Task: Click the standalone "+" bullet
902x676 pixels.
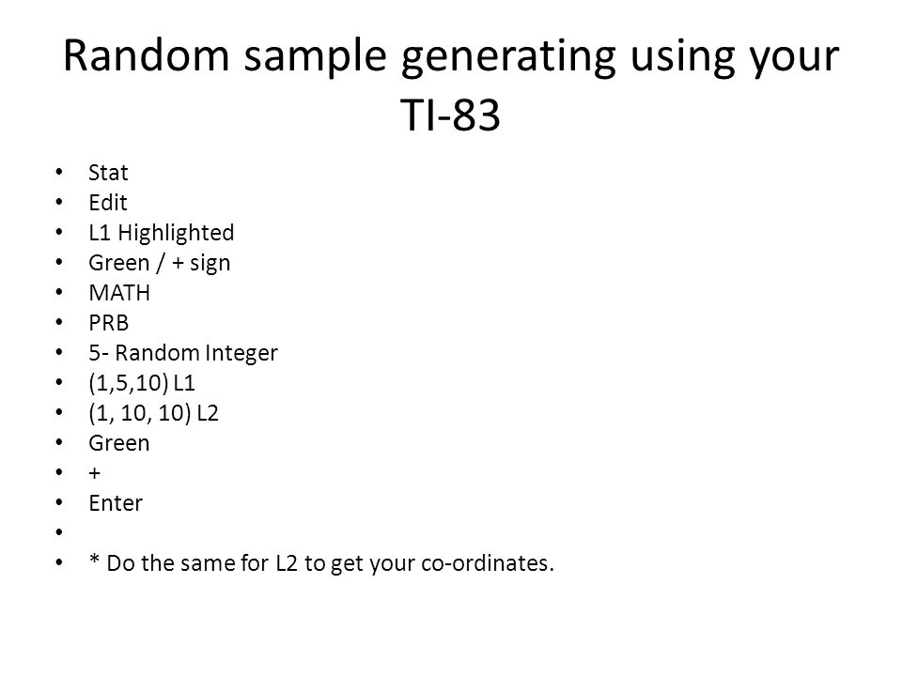Action: pos(94,473)
